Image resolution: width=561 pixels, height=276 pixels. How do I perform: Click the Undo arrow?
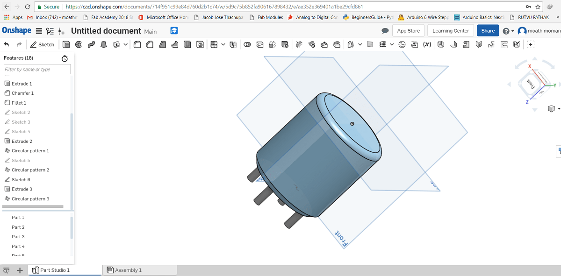pos(7,44)
